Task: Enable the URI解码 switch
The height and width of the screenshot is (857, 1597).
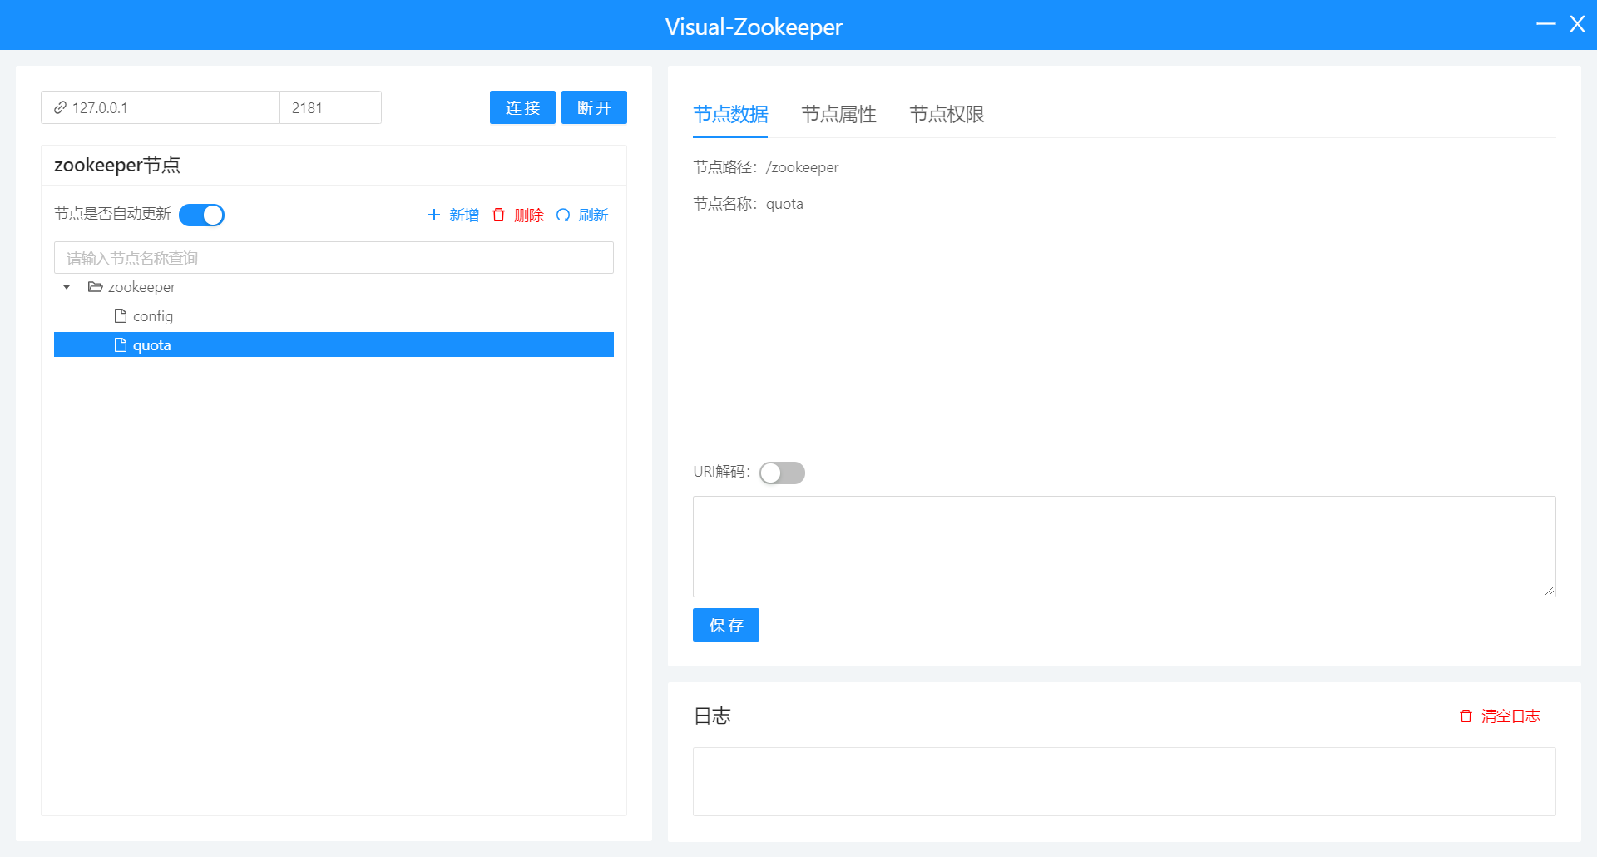Action: tap(782, 473)
